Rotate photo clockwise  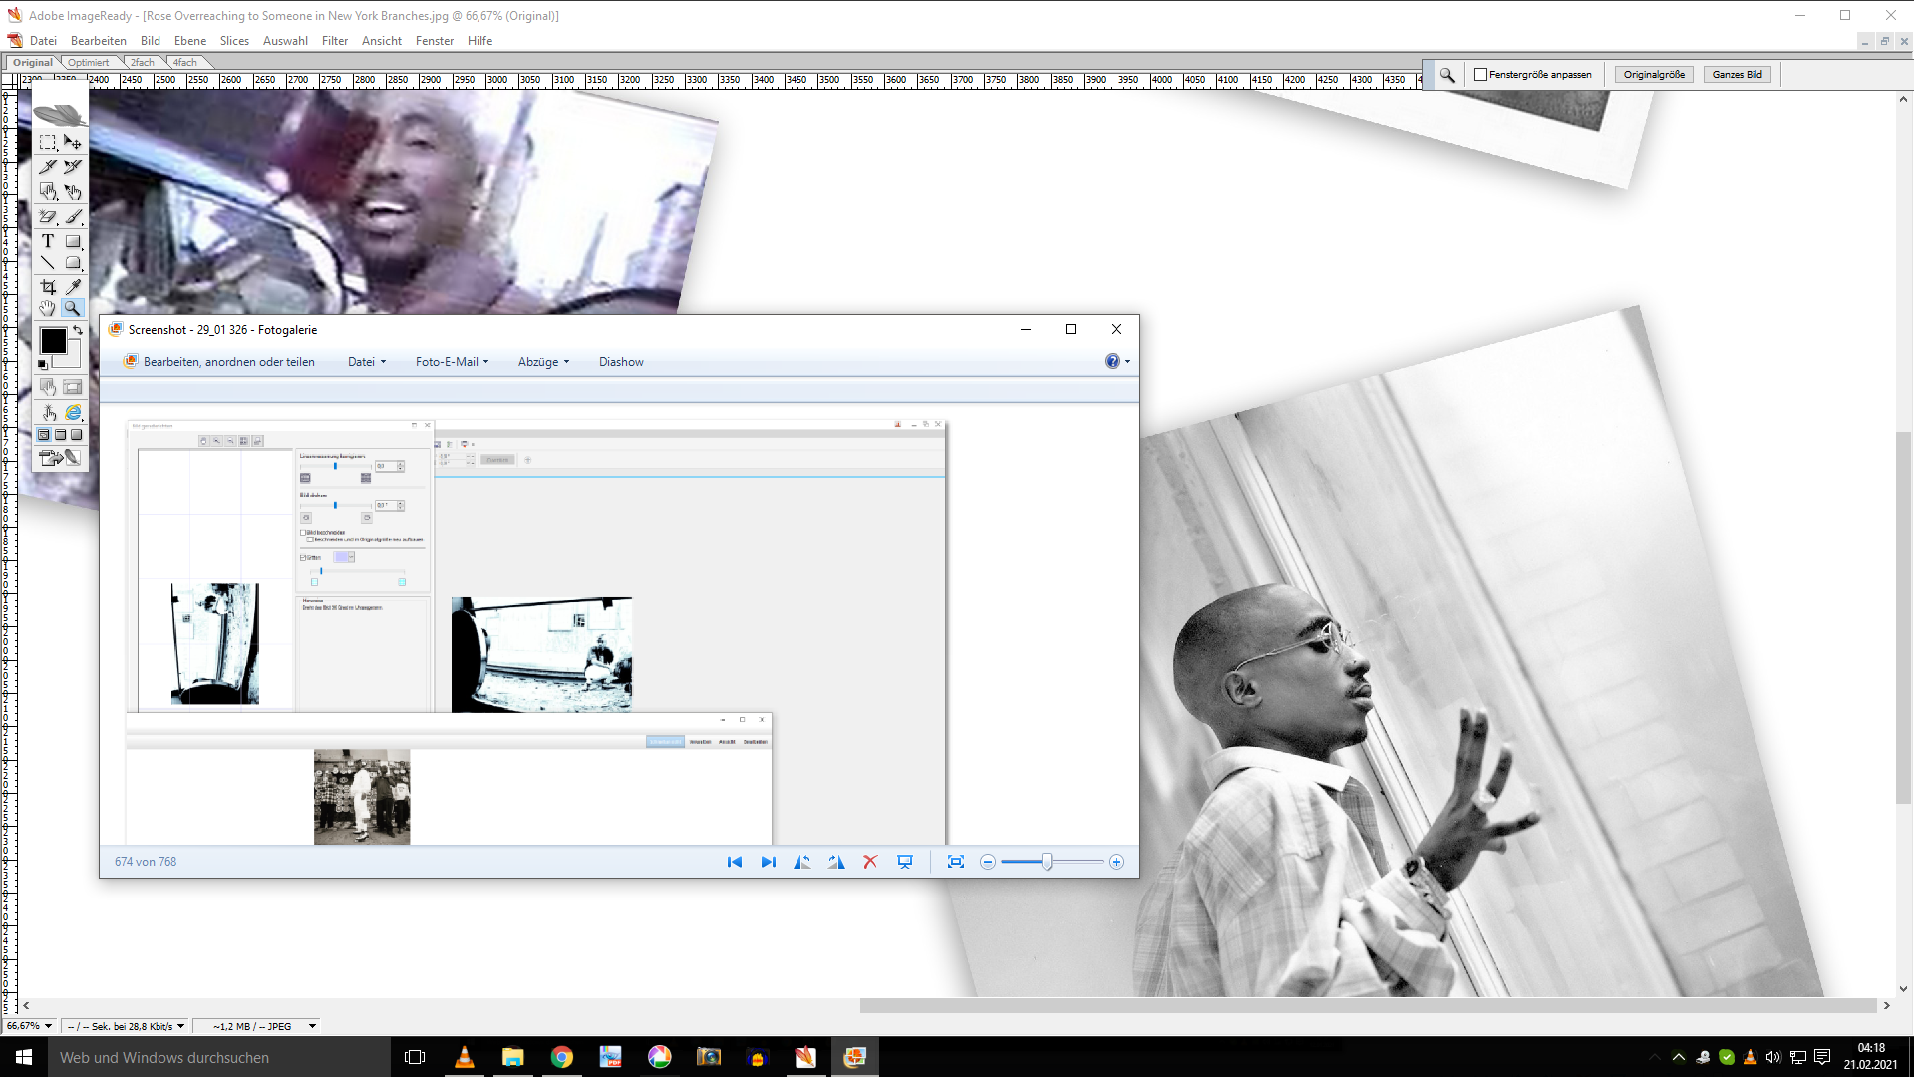tap(836, 862)
